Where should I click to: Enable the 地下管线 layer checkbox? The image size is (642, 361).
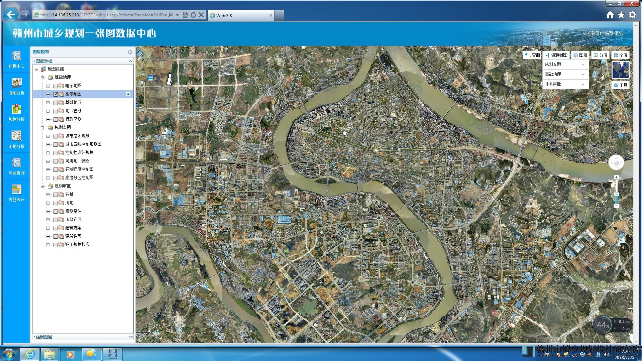point(56,111)
